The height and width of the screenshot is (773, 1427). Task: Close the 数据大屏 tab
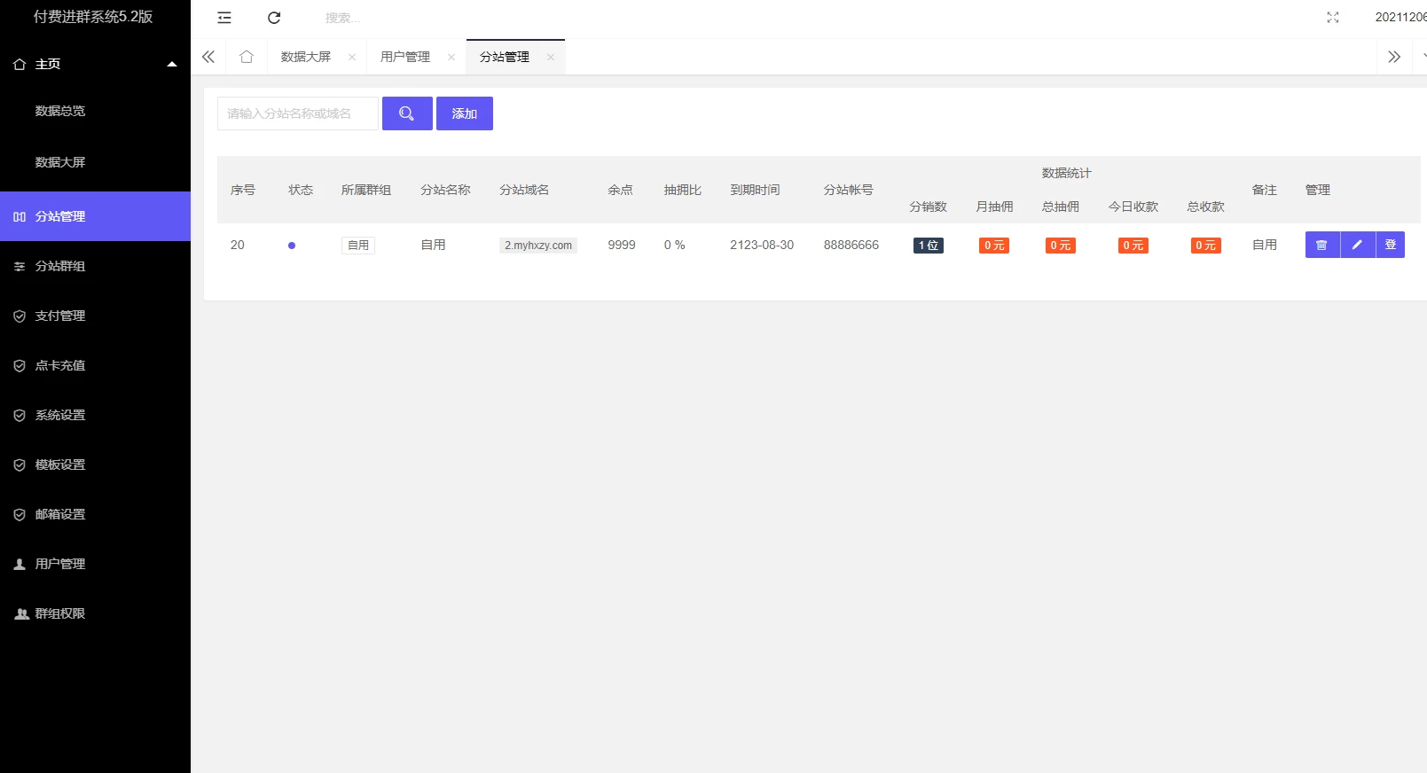click(352, 57)
